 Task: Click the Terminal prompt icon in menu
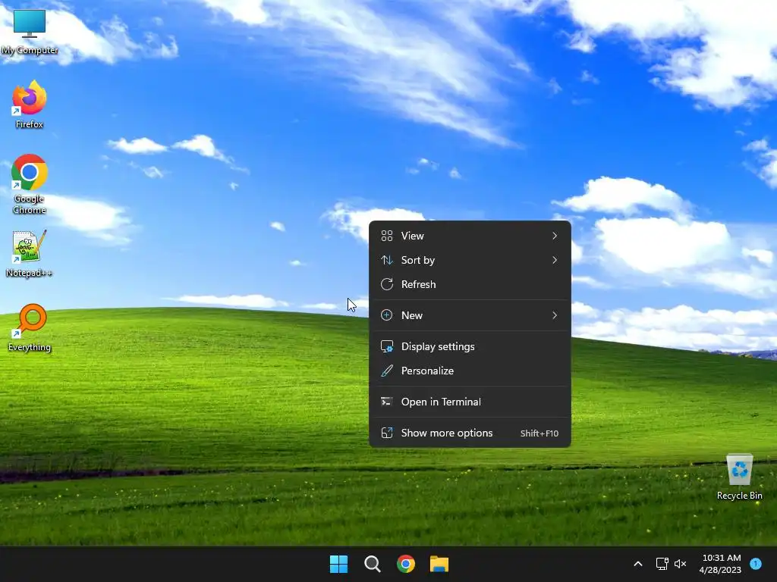(x=387, y=402)
